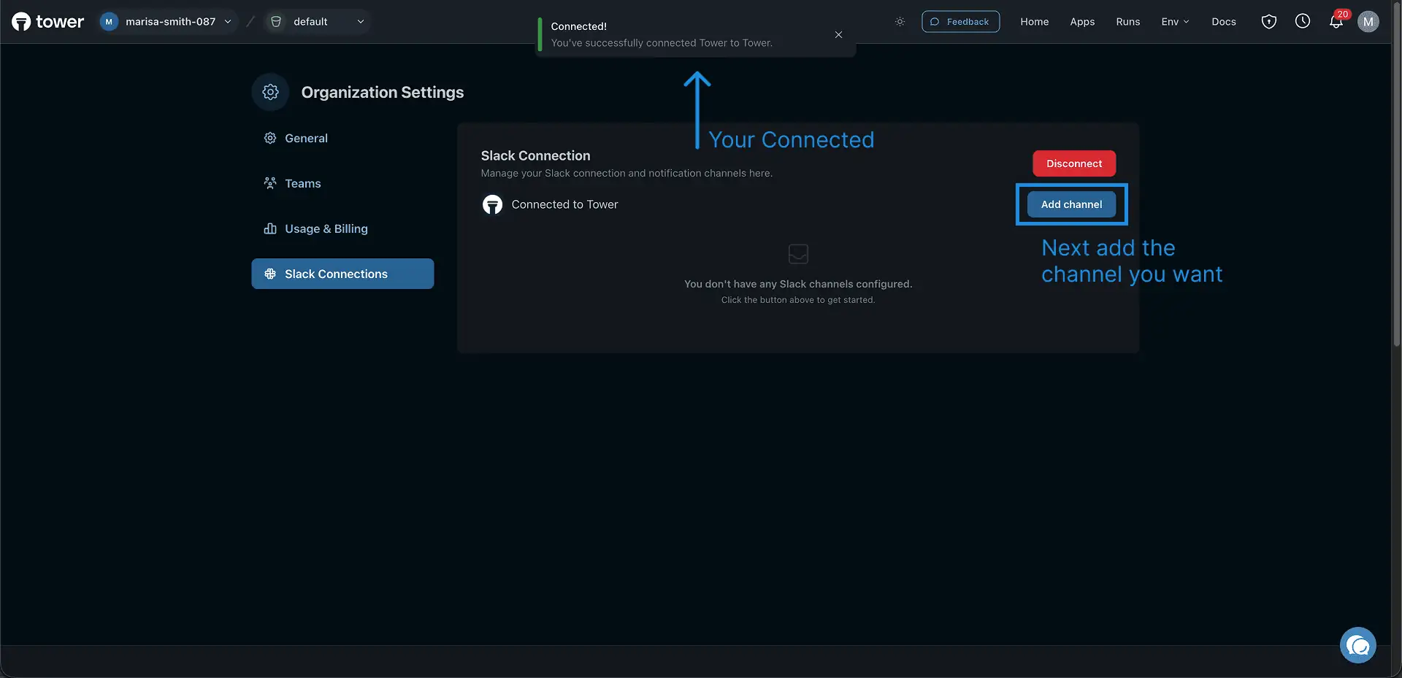Open the shield security icon
This screenshot has width=1402, height=678.
(x=1269, y=22)
